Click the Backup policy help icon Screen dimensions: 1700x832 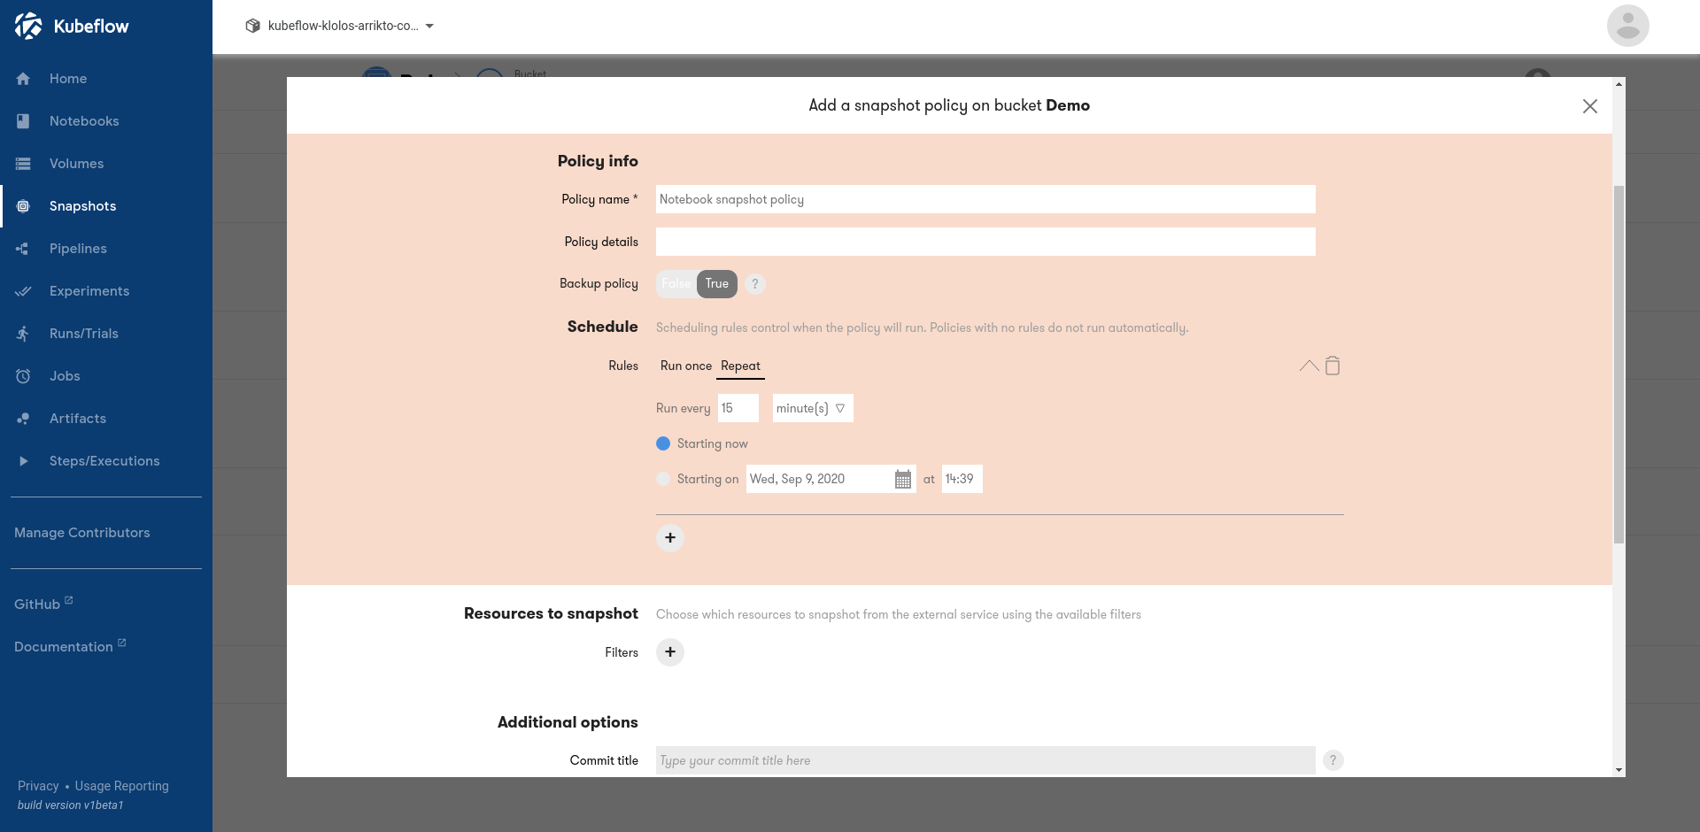pos(754,284)
